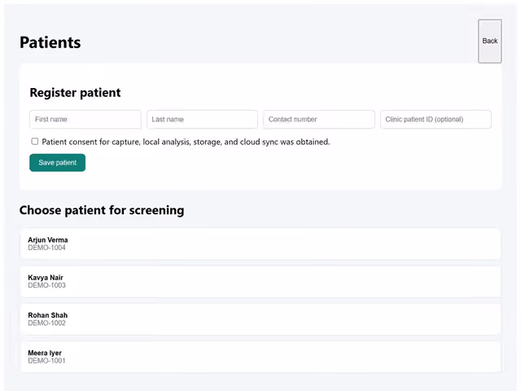This screenshot has width=521, height=391.
Task: Pick Meera Iyer from the patient list
Action: click(x=260, y=357)
